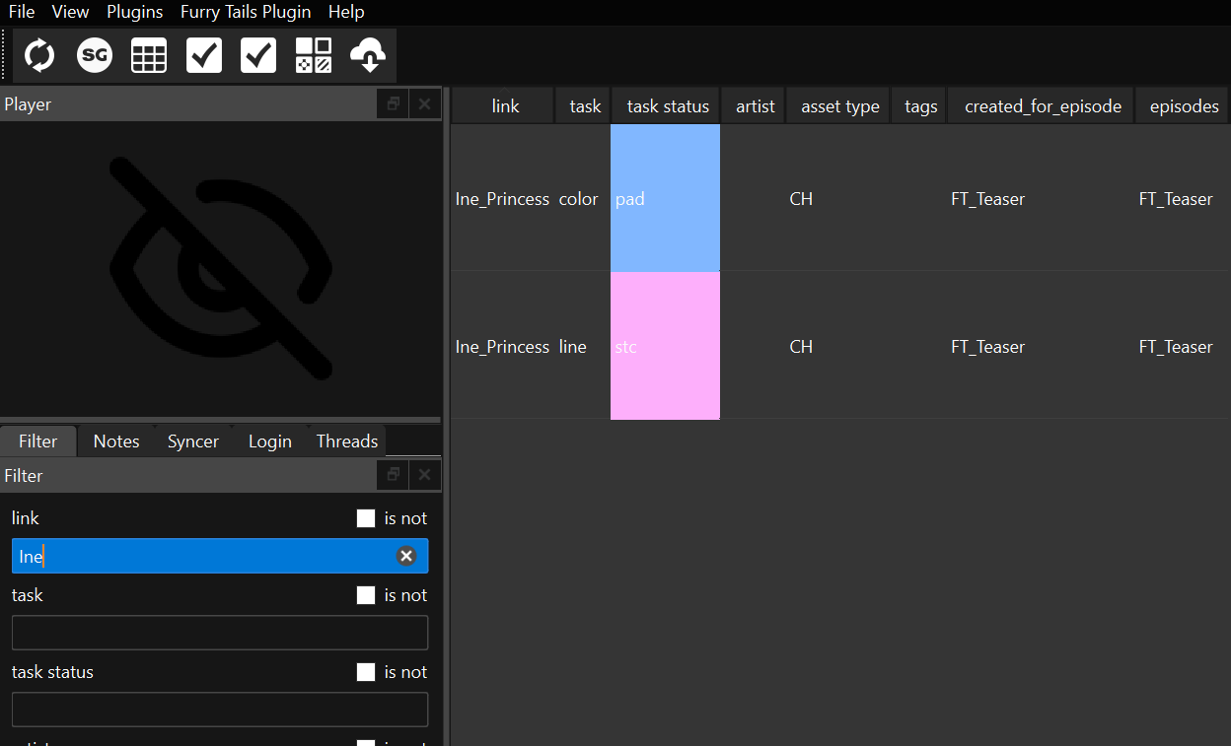
Task: Select the blue 'pad' status cell
Action: (666, 199)
